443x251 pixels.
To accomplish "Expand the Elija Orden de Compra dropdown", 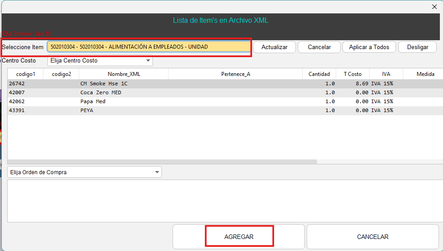I will [84, 172].
